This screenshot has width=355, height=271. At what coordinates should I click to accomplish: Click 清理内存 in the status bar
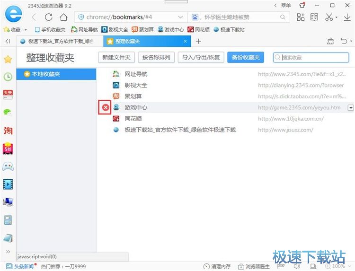(217, 266)
